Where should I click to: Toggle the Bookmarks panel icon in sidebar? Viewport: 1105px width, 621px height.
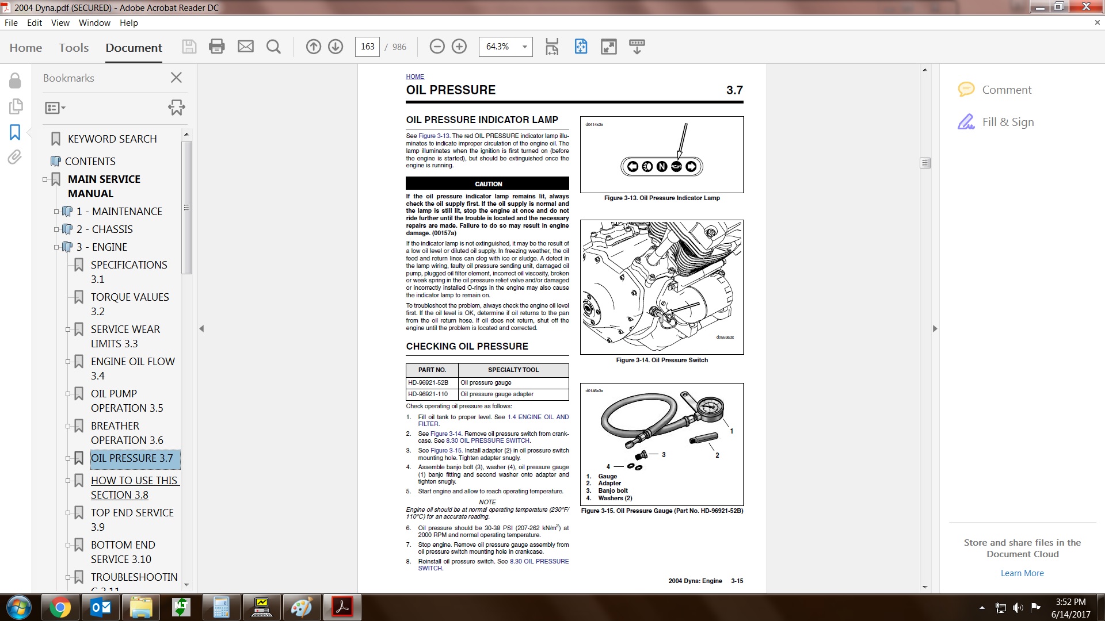pos(15,132)
